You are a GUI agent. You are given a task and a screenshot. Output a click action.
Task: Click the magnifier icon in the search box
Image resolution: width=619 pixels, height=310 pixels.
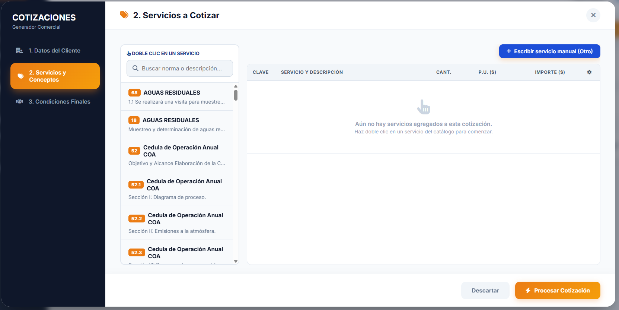135,69
